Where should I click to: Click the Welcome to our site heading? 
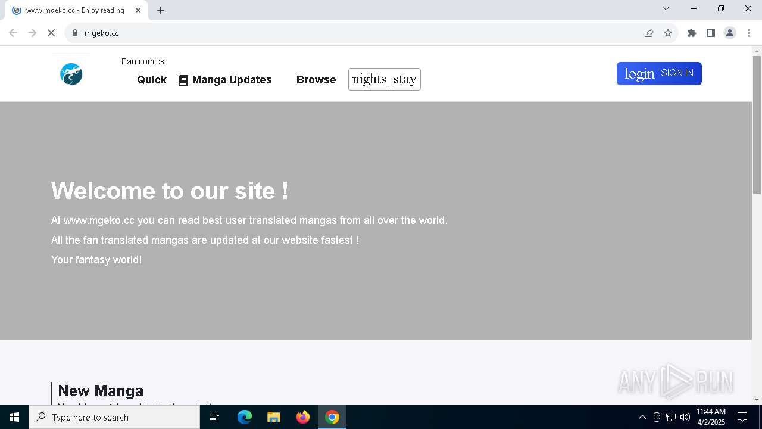pos(170,191)
